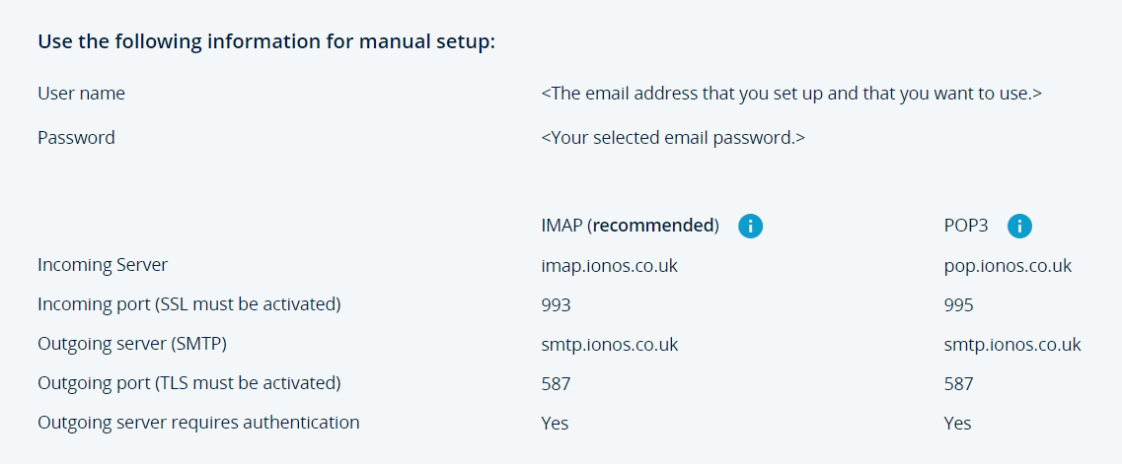Click outgoing port 587 in the POP3 column

(x=958, y=384)
